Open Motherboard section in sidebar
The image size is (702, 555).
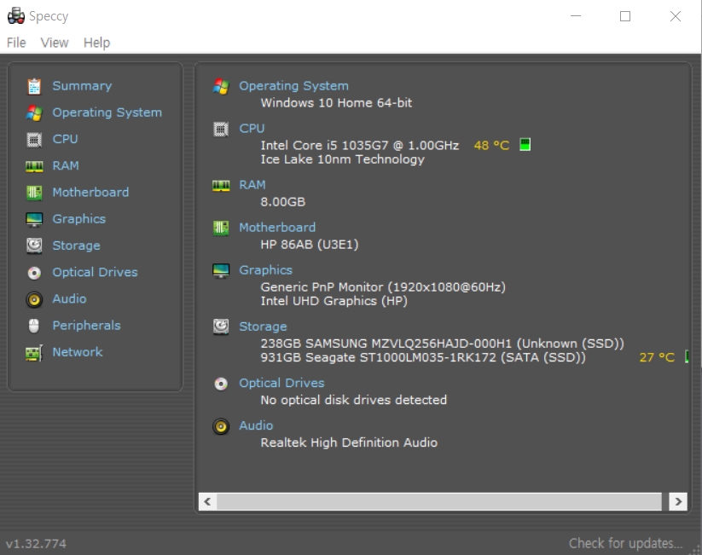click(90, 193)
